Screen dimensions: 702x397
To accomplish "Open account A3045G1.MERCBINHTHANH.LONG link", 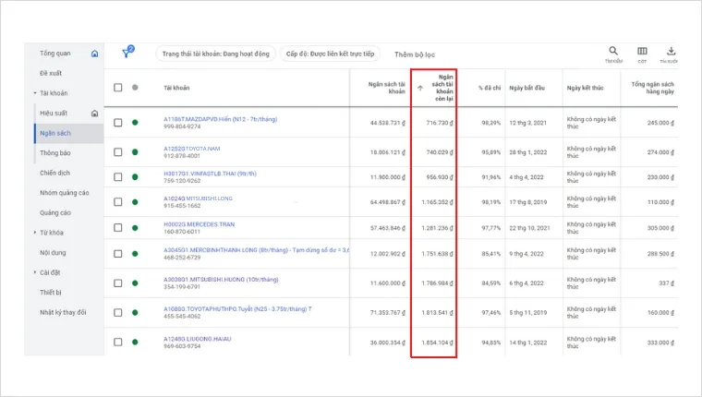I will tap(256, 250).
